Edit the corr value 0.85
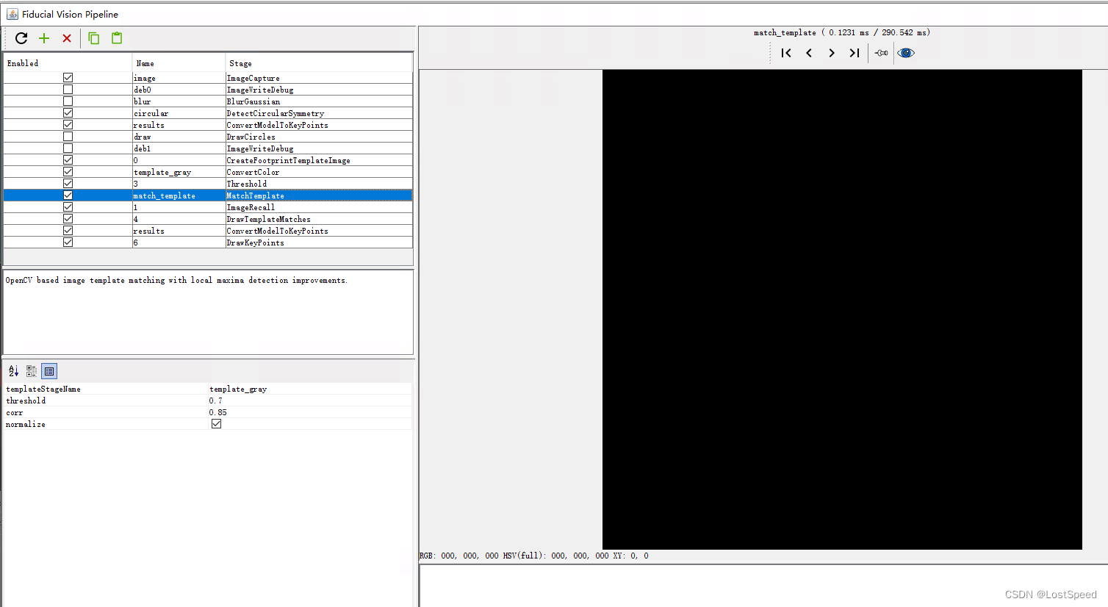The width and height of the screenshot is (1108, 607). point(309,412)
